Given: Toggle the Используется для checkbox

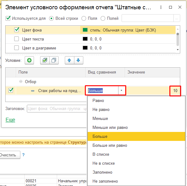Looking at the screenshot, I should coord(8,18).
